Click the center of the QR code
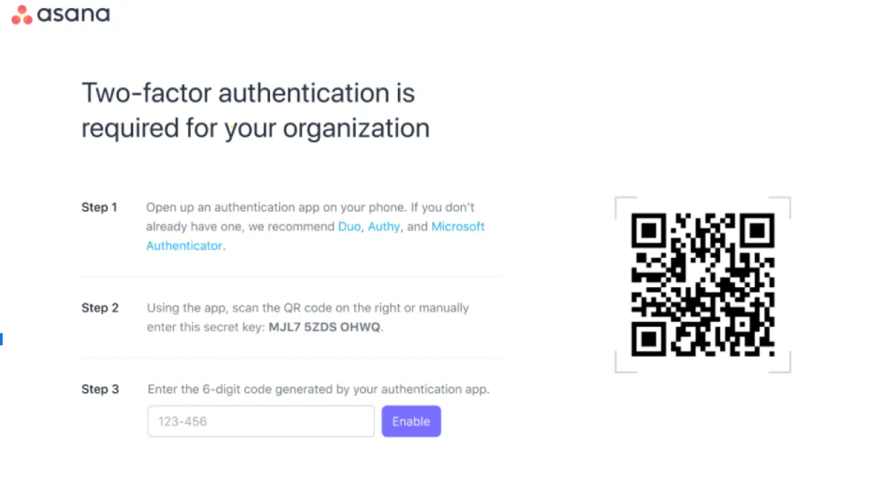This screenshot has height=493, width=880. pyautogui.click(x=703, y=284)
